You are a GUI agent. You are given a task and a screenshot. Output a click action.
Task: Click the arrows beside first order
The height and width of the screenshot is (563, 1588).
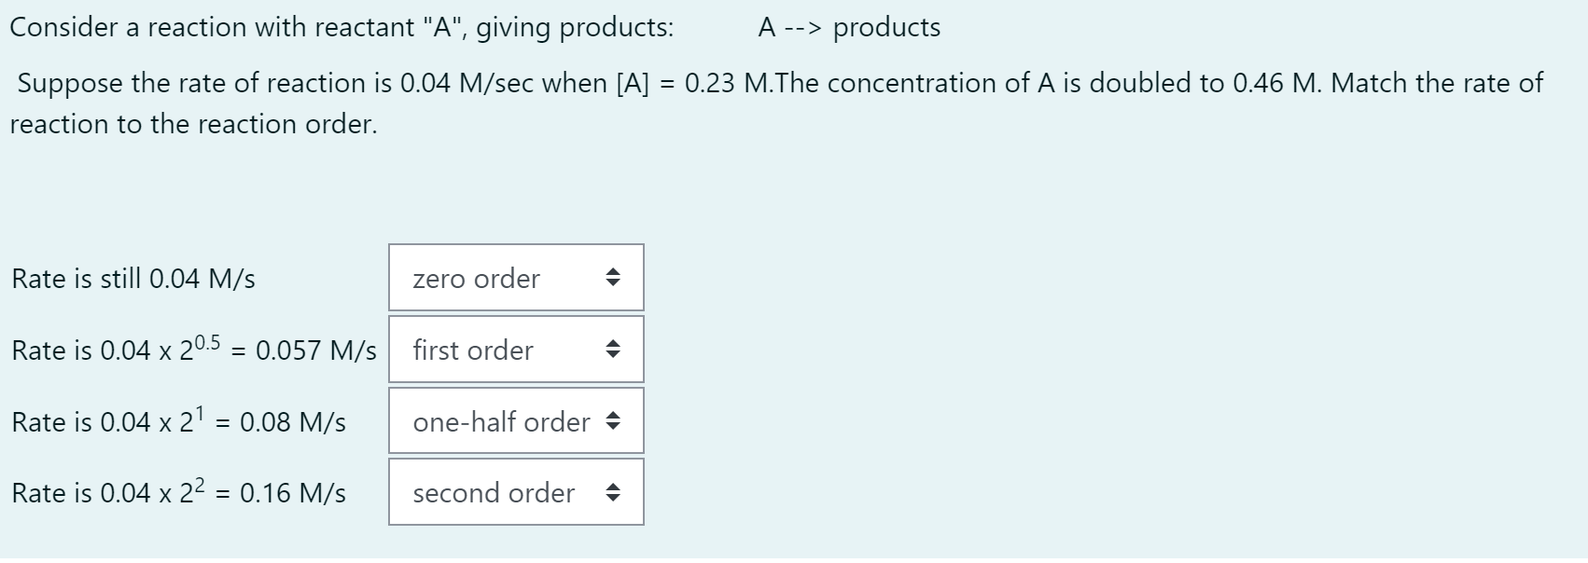point(614,350)
